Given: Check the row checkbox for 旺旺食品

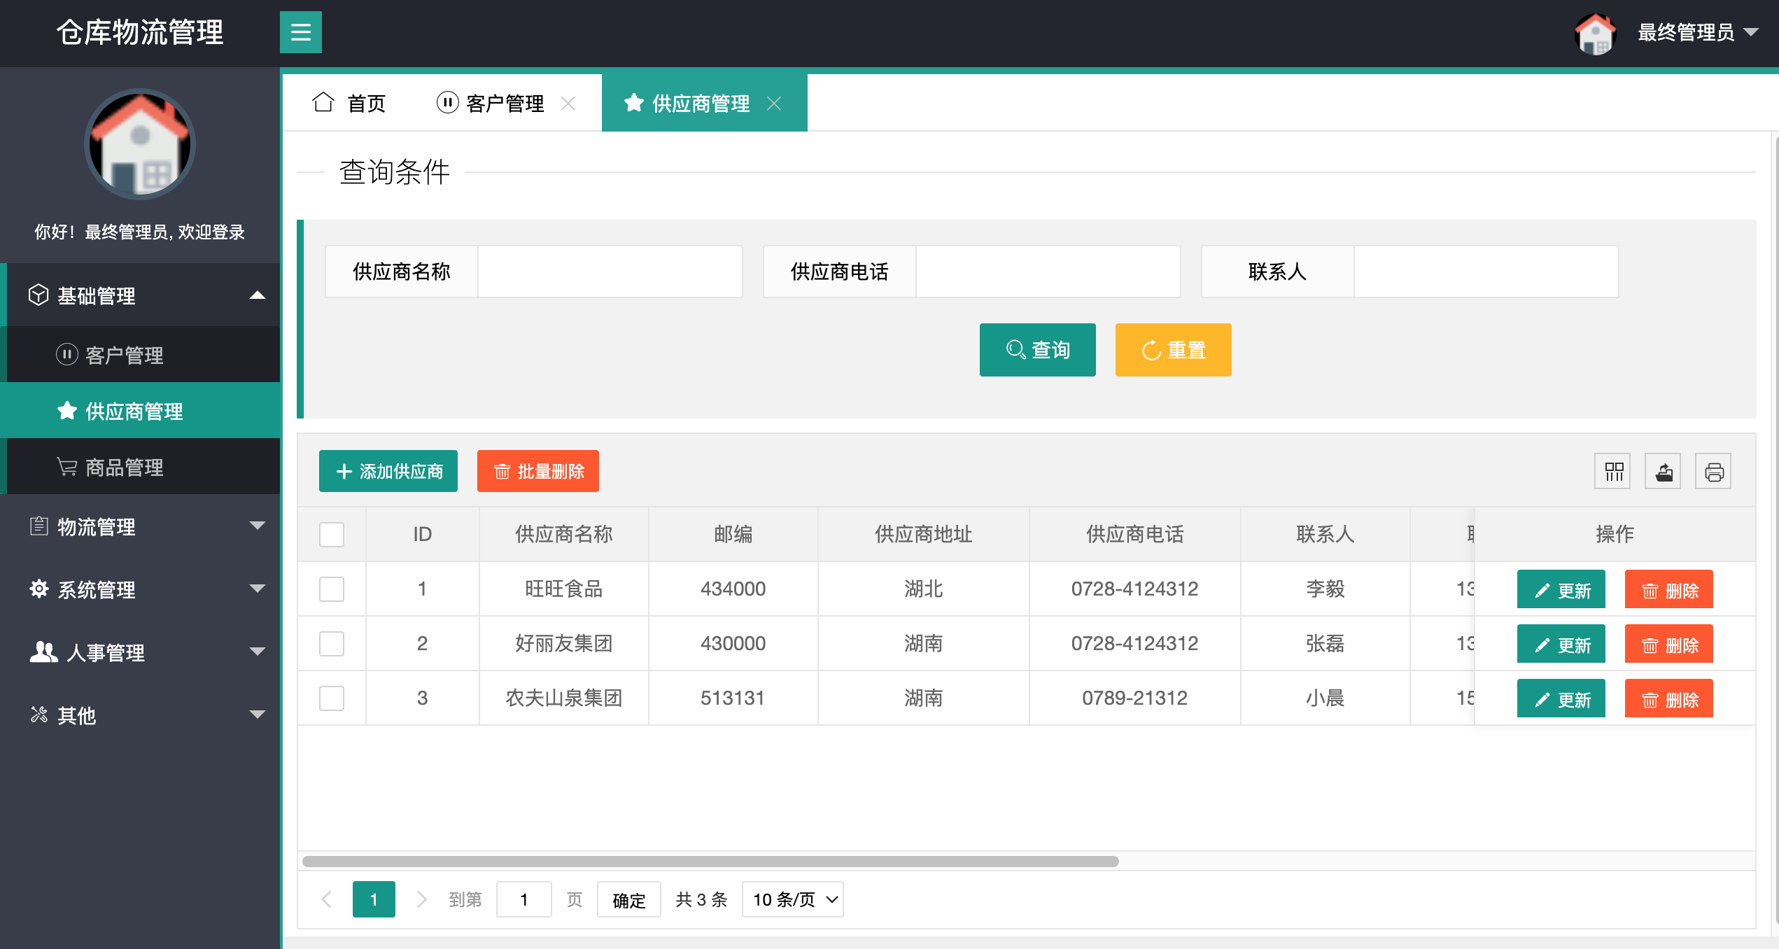Looking at the screenshot, I should 332,589.
